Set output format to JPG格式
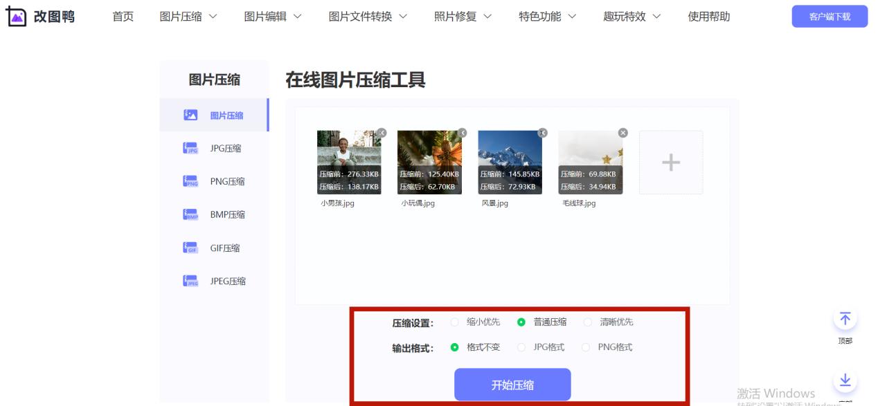The width and height of the screenshot is (878, 406). (x=521, y=347)
